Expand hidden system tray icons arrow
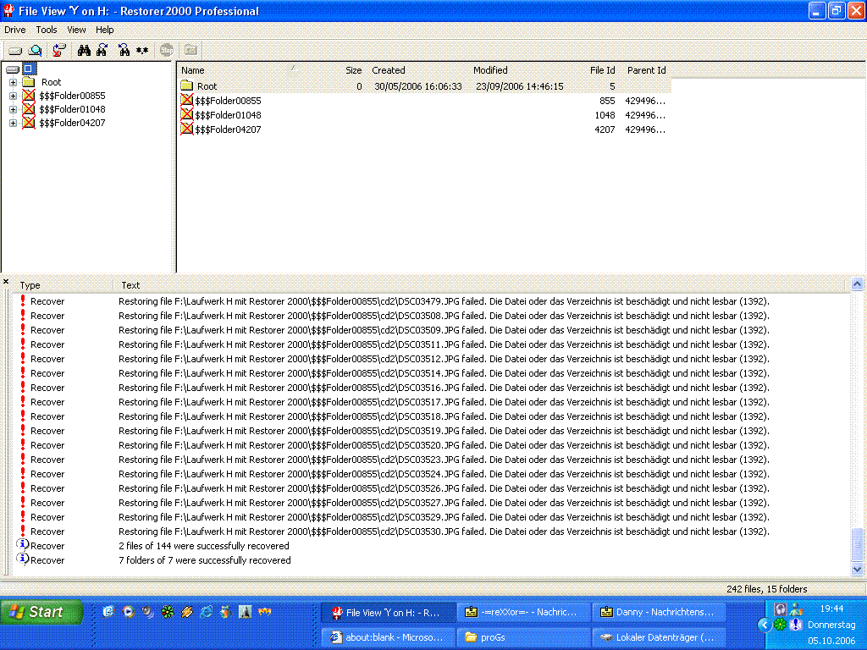The width and height of the screenshot is (867, 650). [765, 625]
